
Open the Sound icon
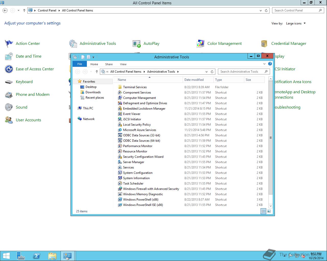tap(9, 107)
